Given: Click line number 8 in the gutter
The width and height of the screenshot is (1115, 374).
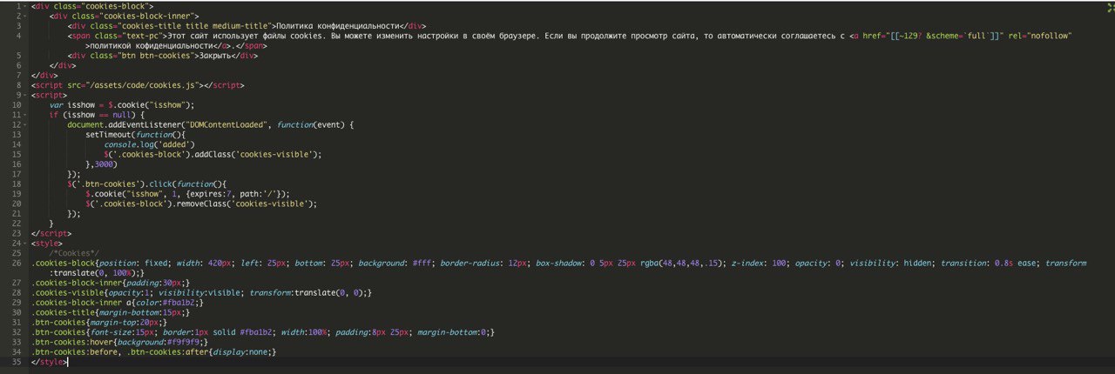Looking at the screenshot, I should pyautogui.click(x=17, y=85).
